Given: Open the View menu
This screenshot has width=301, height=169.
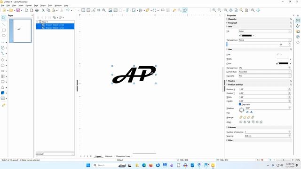Looking at the screenshot, I should [x=14, y=6].
